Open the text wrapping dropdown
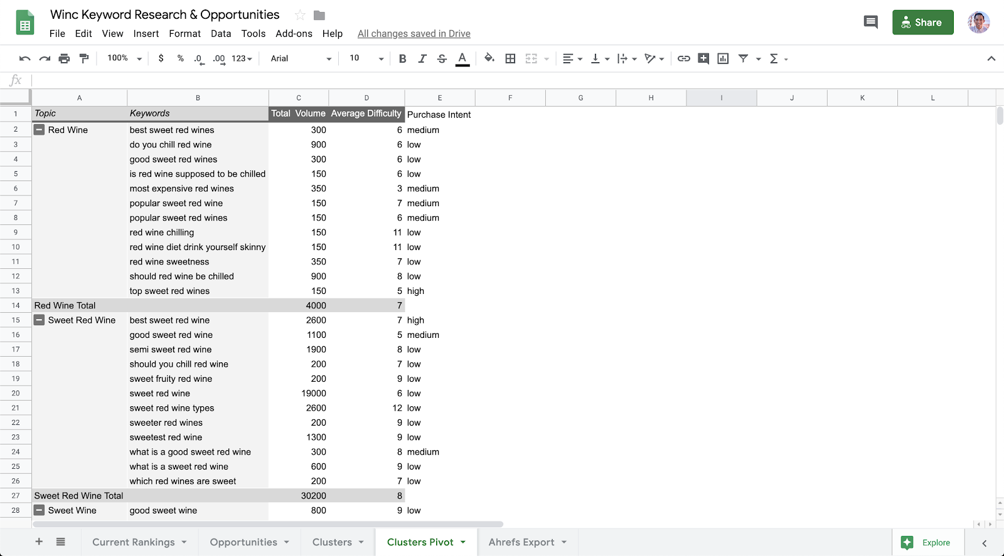 click(x=627, y=58)
